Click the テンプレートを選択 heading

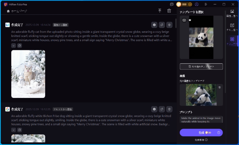tap(191, 12)
